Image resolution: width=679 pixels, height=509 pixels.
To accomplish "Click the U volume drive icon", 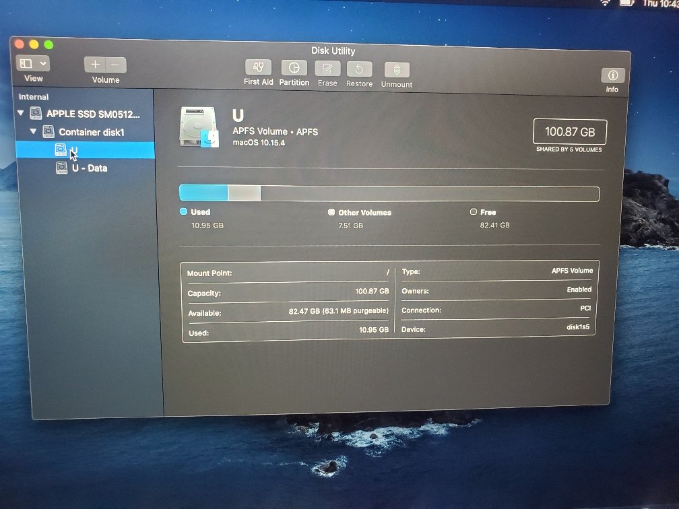I will (x=199, y=127).
